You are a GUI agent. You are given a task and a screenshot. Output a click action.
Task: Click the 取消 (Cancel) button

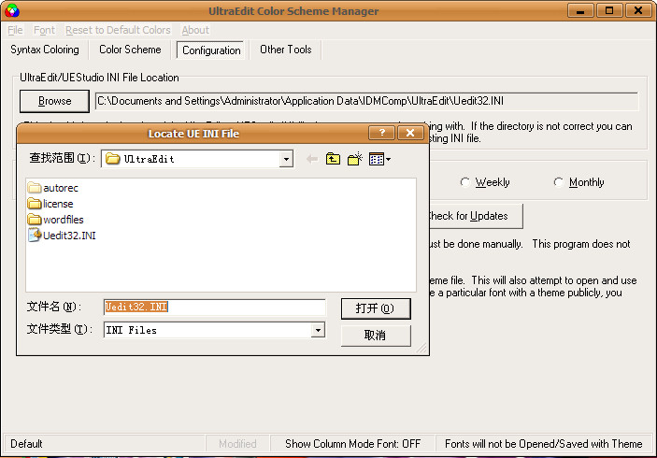(376, 336)
